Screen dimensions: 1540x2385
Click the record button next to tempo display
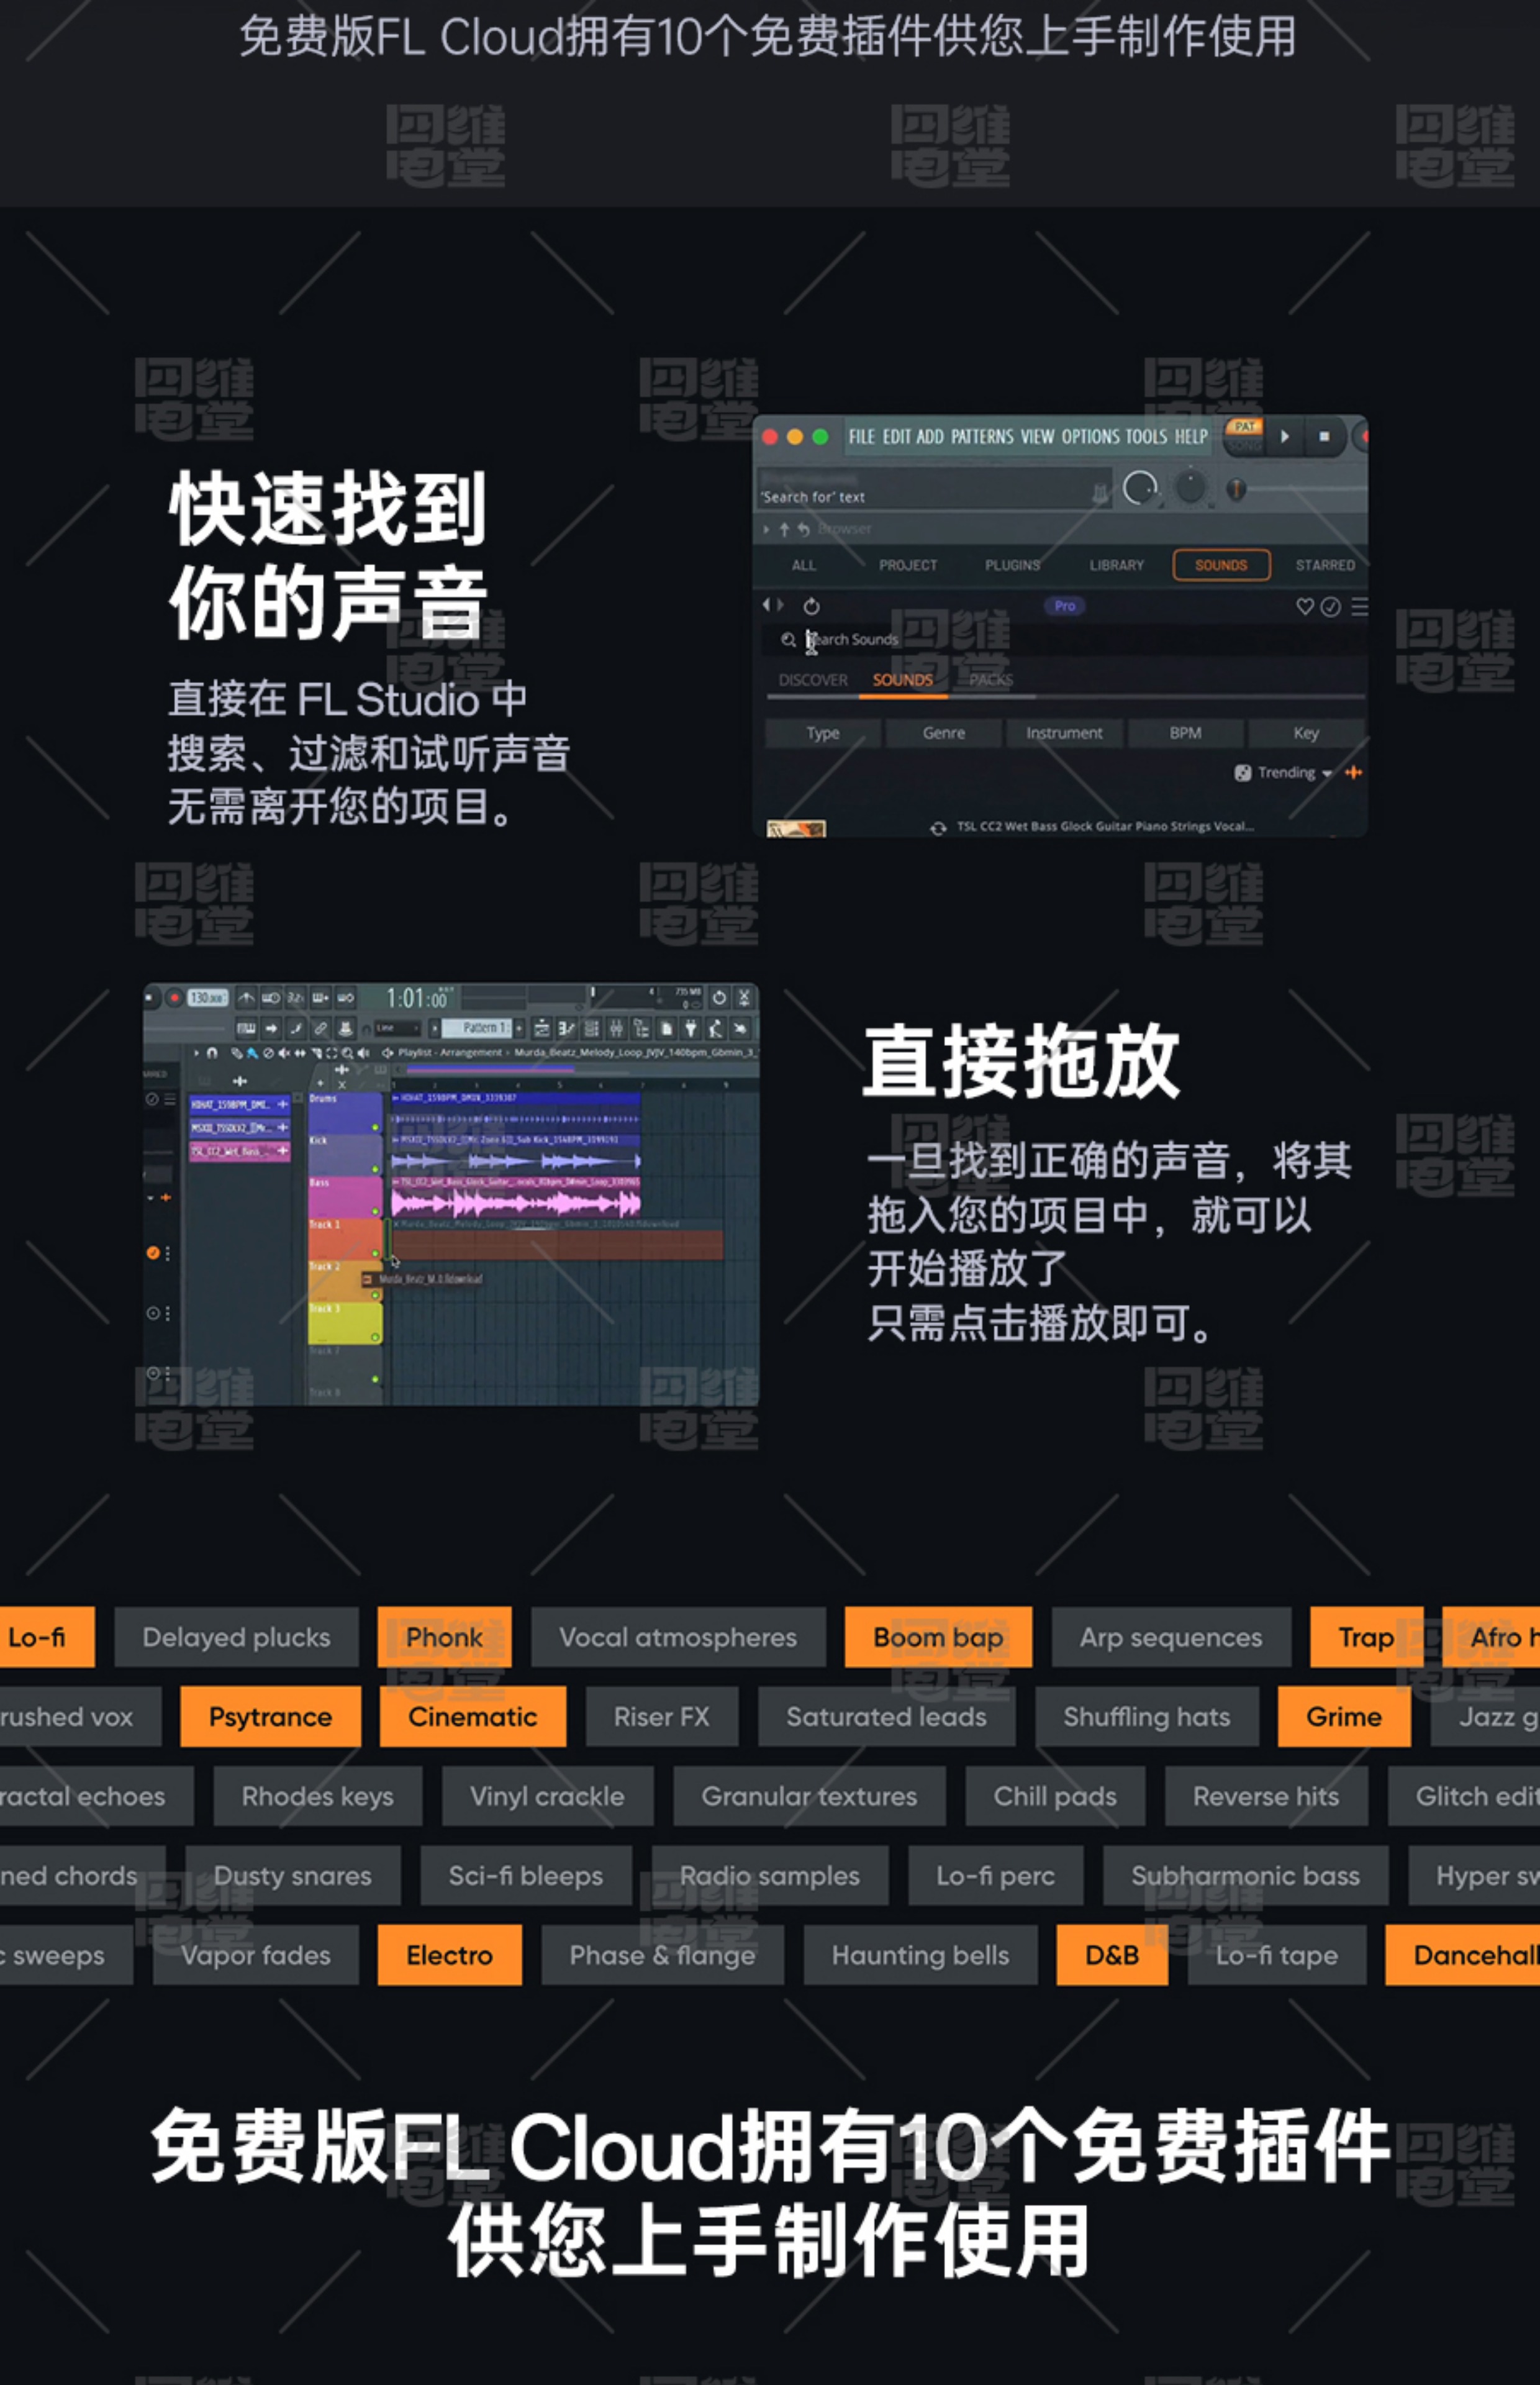point(174,997)
